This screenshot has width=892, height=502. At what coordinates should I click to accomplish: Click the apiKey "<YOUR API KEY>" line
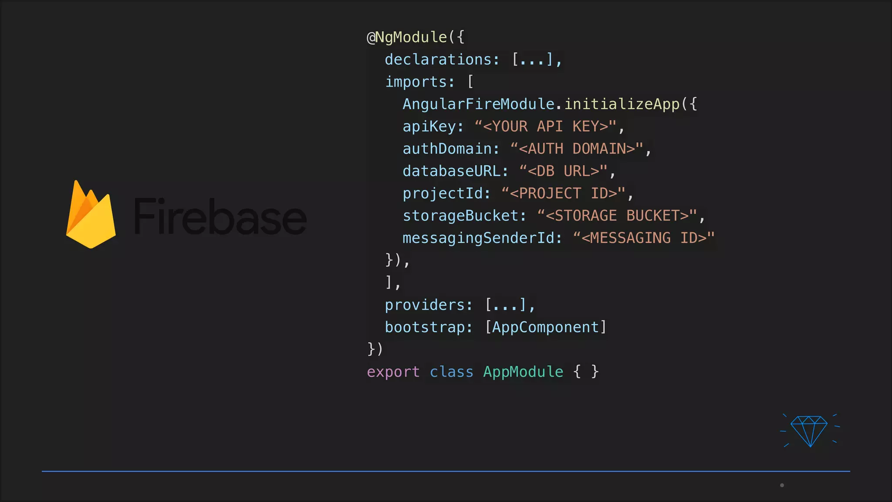[514, 127]
